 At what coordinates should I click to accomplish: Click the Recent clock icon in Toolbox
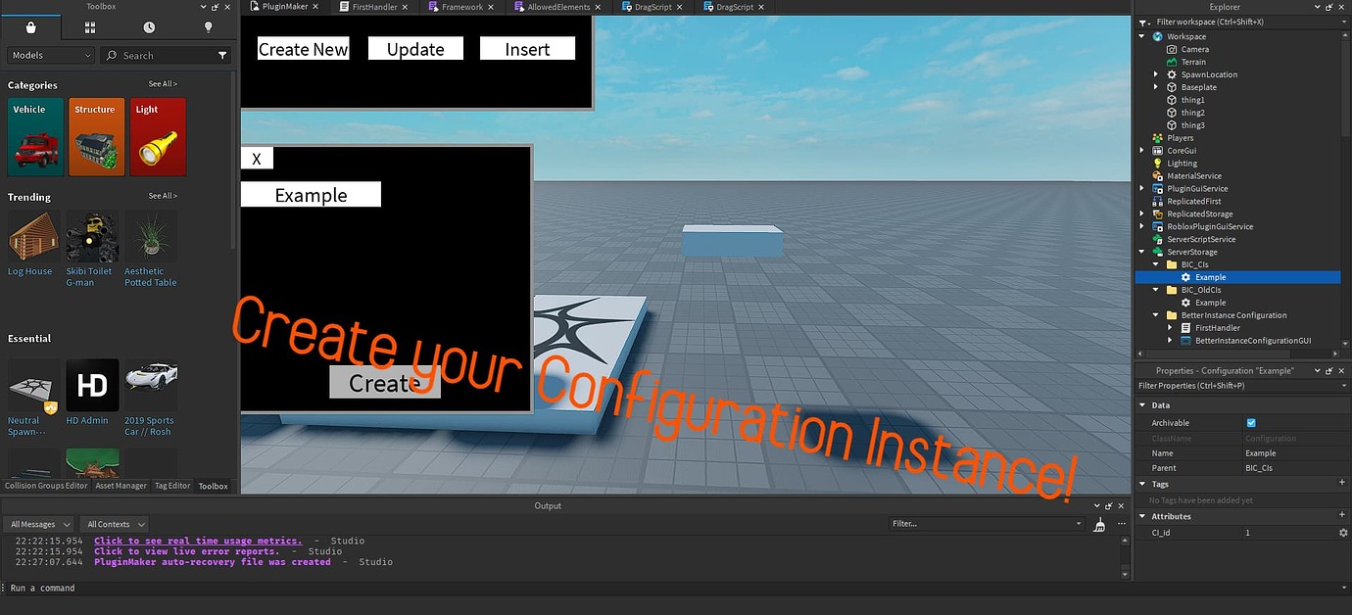[x=148, y=26]
